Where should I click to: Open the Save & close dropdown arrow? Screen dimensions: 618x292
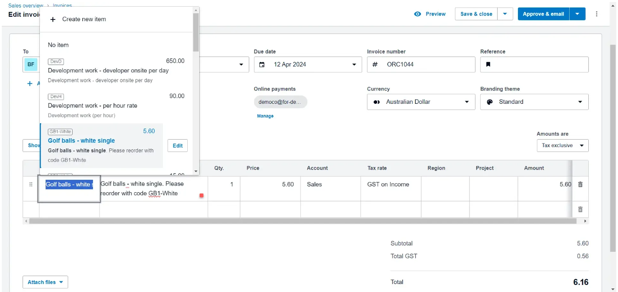point(505,14)
